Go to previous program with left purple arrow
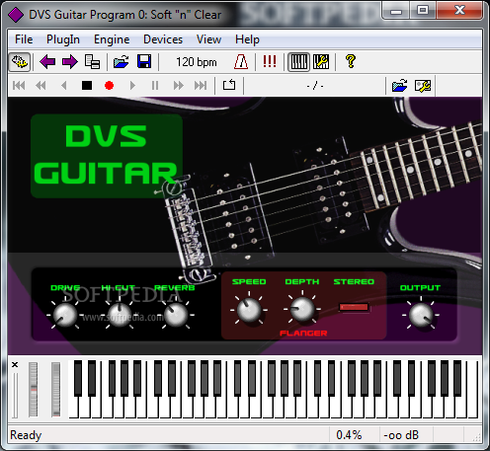Screen dimensions: 490x451 pyautogui.click(x=47, y=62)
